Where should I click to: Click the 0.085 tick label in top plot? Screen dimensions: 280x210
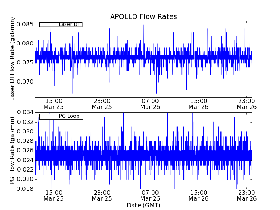point(25,24)
